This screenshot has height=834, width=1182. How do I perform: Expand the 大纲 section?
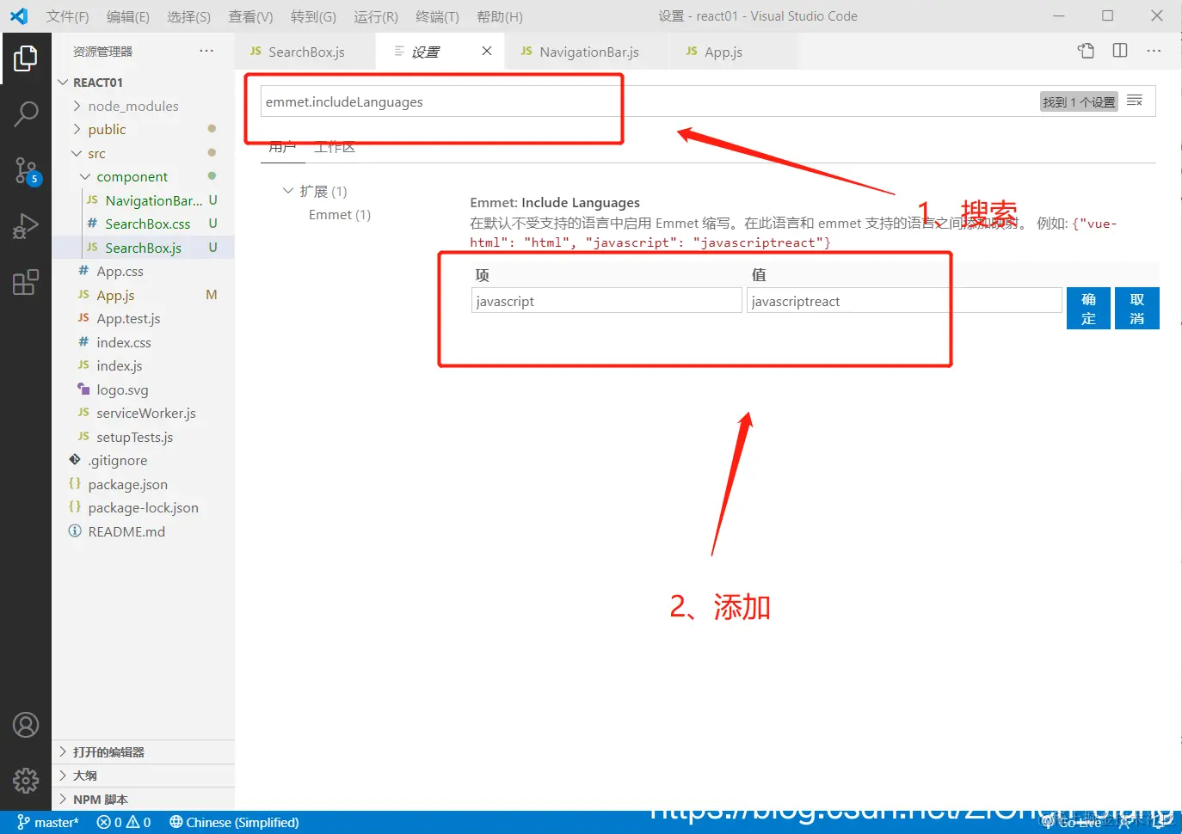pyautogui.click(x=143, y=776)
